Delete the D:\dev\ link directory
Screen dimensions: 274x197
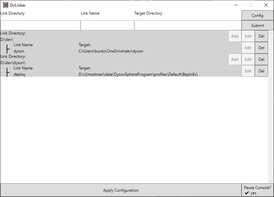pos(261,36)
